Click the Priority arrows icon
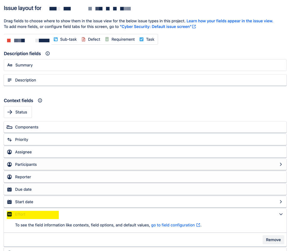This screenshot has width=296, height=251. (x=9, y=139)
